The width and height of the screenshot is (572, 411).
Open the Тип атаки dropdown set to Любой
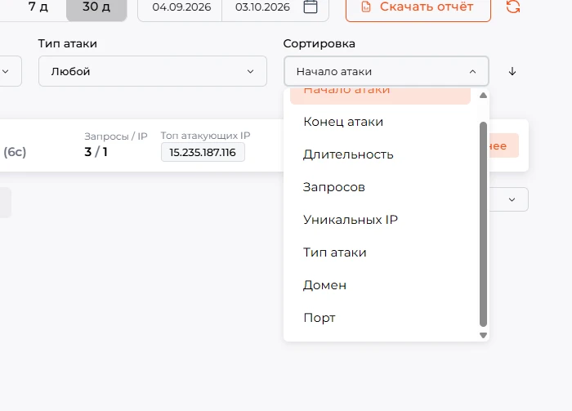[153, 71]
